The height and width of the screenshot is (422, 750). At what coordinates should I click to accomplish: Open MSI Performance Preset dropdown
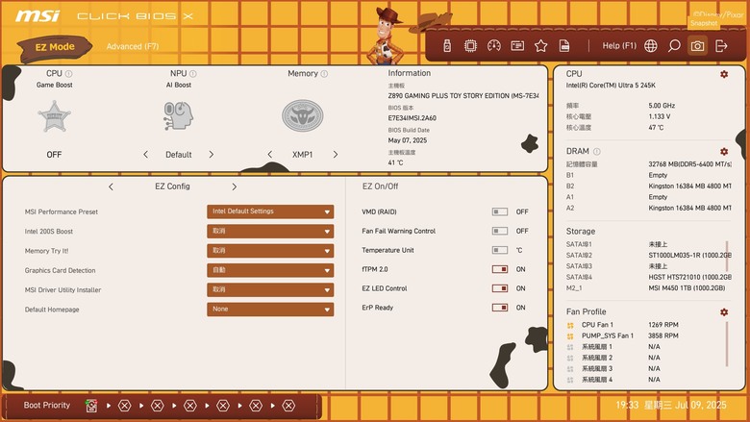(x=270, y=211)
